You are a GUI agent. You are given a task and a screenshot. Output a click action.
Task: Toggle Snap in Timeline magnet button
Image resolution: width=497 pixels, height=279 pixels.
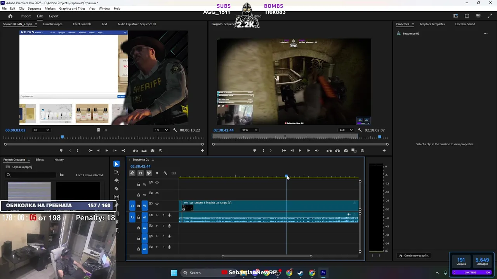tap(141, 173)
